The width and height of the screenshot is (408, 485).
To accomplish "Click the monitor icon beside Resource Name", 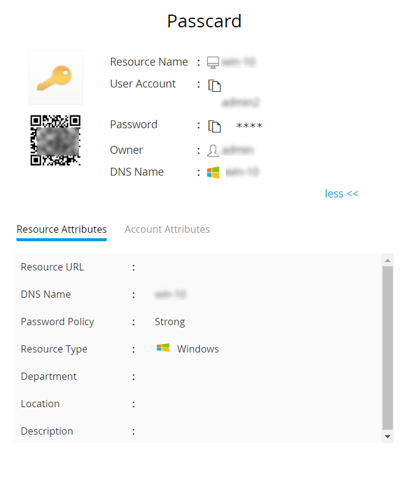I will point(212,63).
